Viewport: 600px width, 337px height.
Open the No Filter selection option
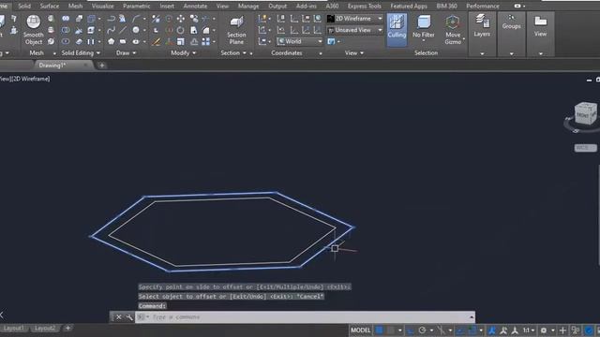click(423, 27)
